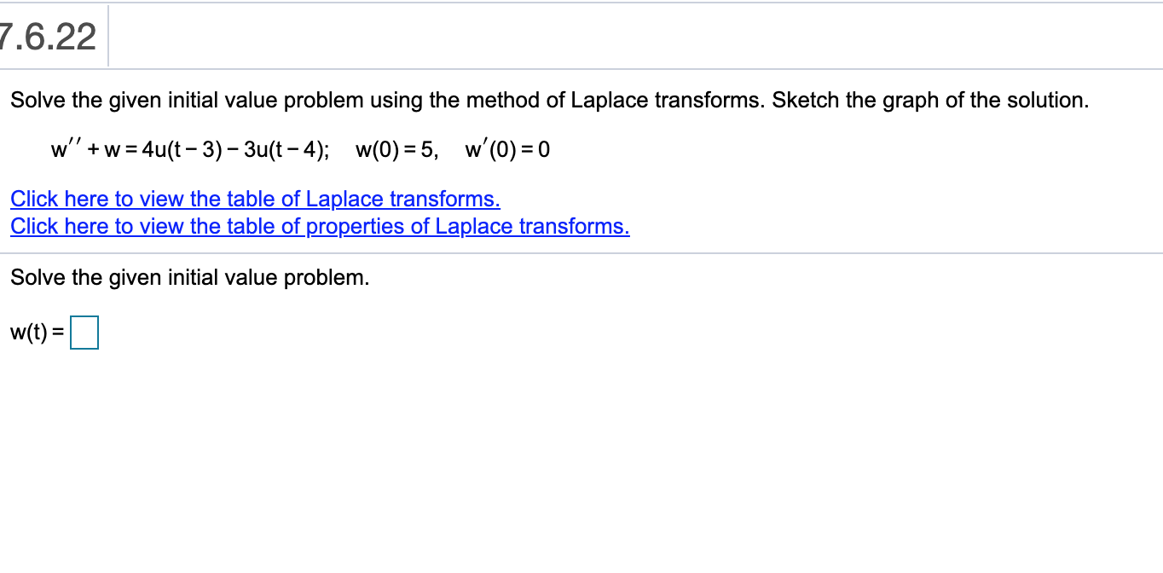Screen dimensions: 1163x573
Task: Focus the w(t) answer input box
Action: pos(84,333)
